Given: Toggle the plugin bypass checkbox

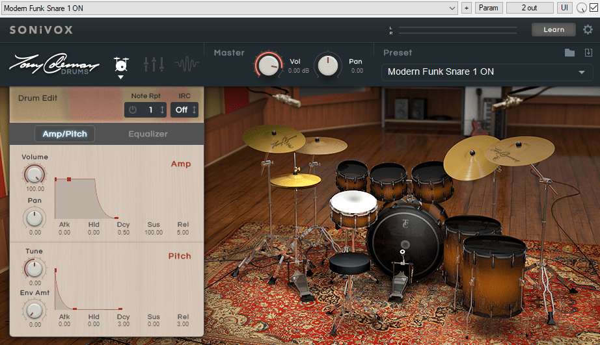Looking at the screenshot, I should coord(594,8).
